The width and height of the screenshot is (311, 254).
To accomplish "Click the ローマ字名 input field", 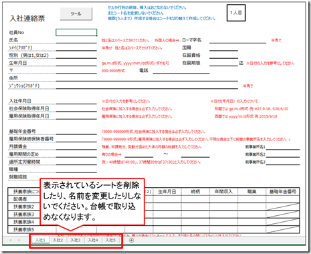I will (237, 40).
